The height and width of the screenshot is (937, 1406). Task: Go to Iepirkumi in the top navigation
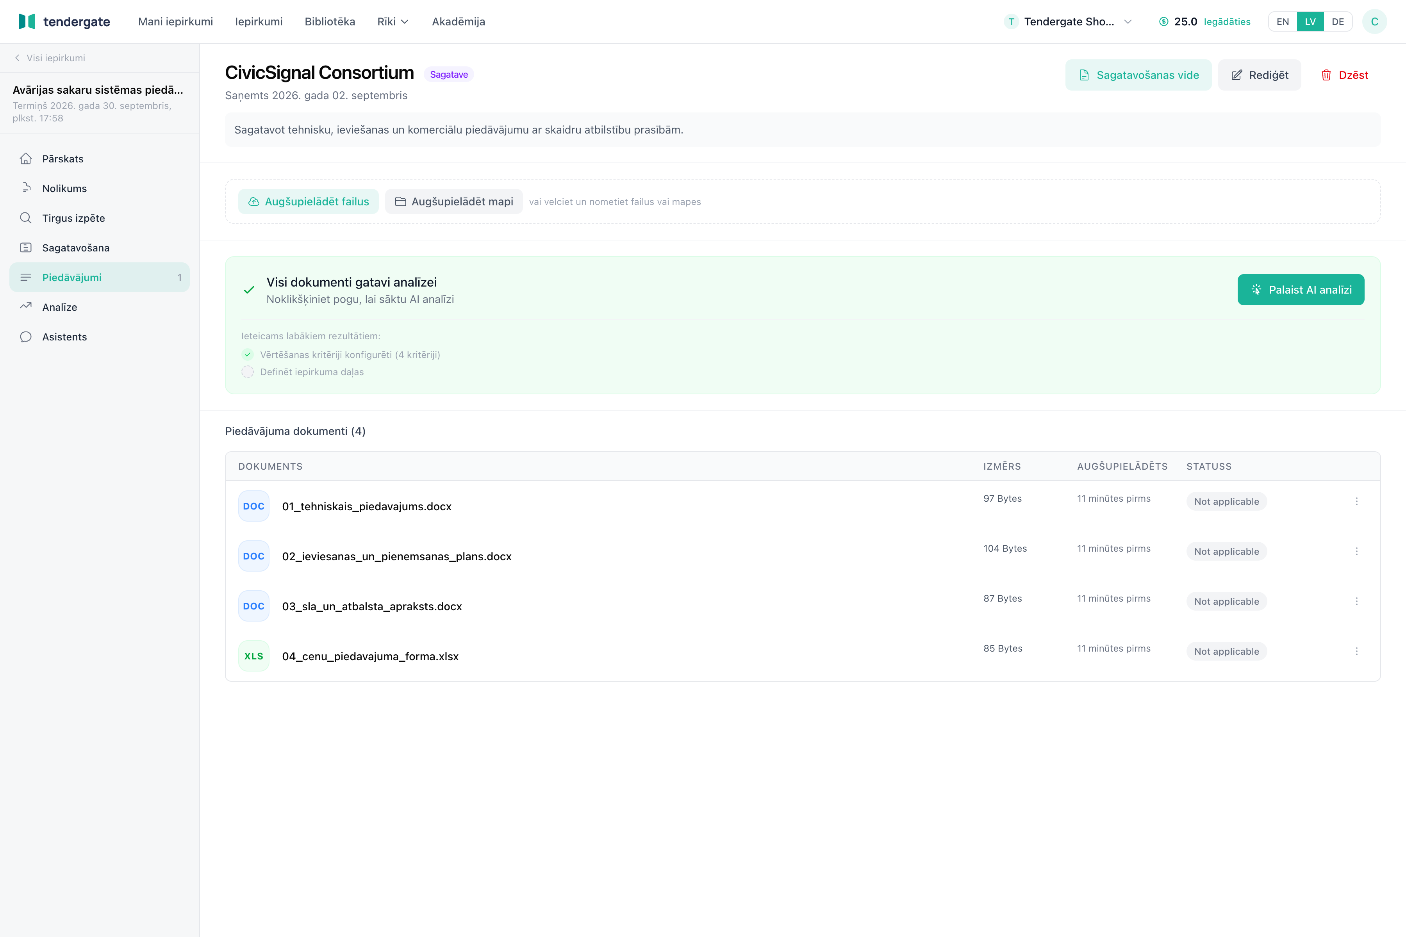(259, 21)
